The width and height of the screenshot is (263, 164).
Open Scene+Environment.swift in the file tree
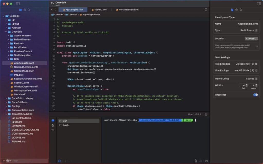(28, 79)
